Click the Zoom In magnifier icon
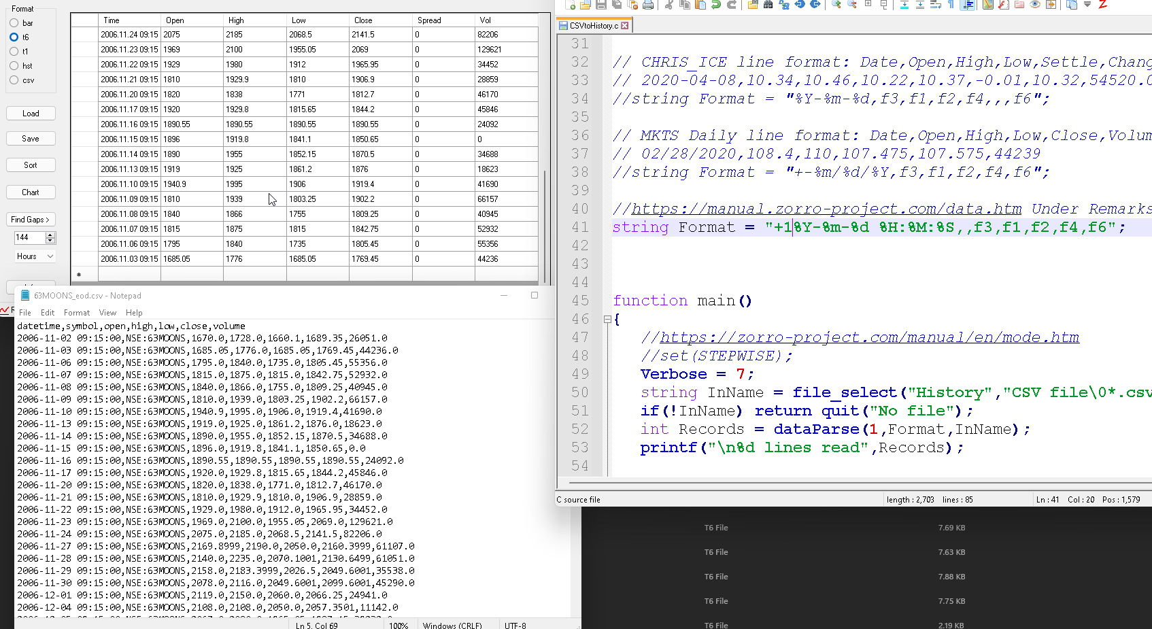 point(836,5)
